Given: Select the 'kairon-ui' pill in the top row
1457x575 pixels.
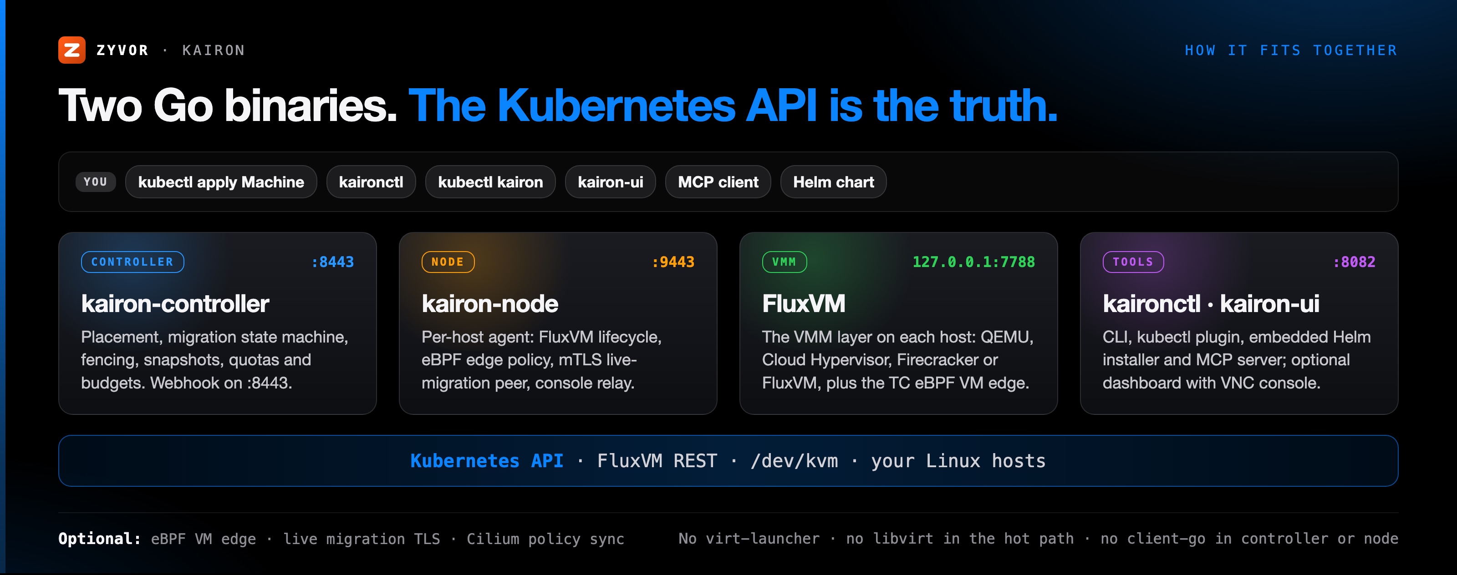Looking at the screenshot, I should 610,182.
